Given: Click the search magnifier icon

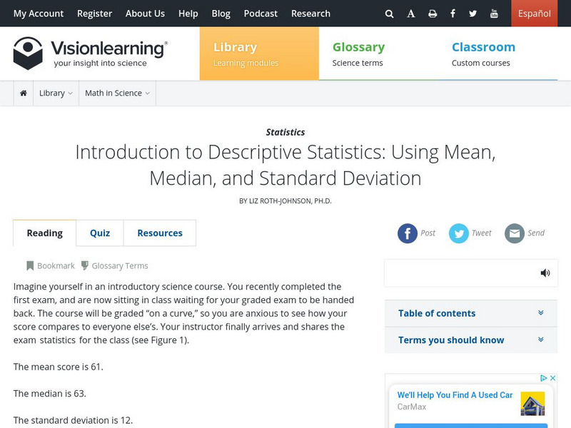Looking at the screenshot, I should tap(389, 14).
